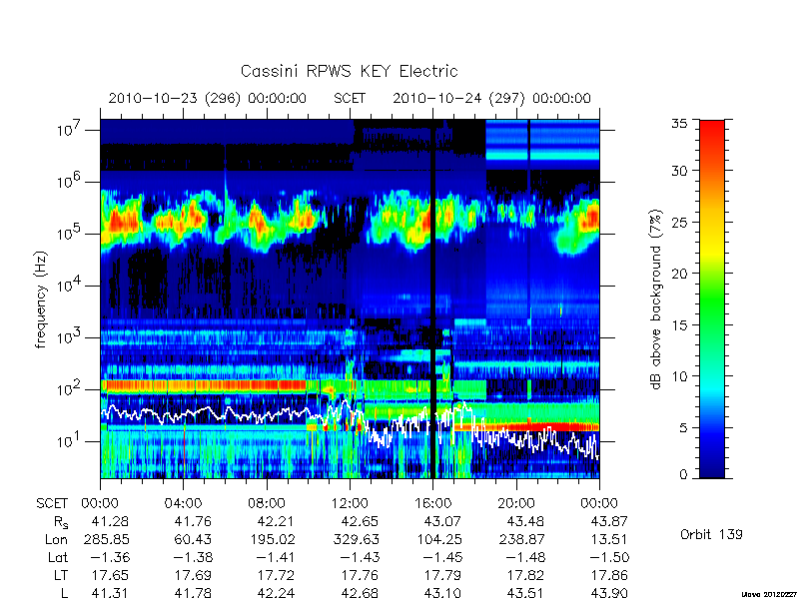Image resolution: width=799 pixels, height=599 pixels.
Task: Click the Lat value -1.43
Action: pos(360,557)
